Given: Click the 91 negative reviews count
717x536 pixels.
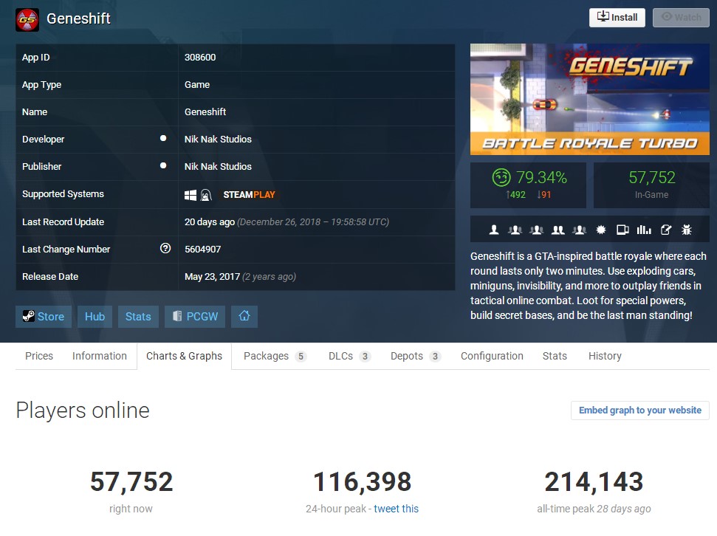Looking at the screenshot, I should [543, 195].
